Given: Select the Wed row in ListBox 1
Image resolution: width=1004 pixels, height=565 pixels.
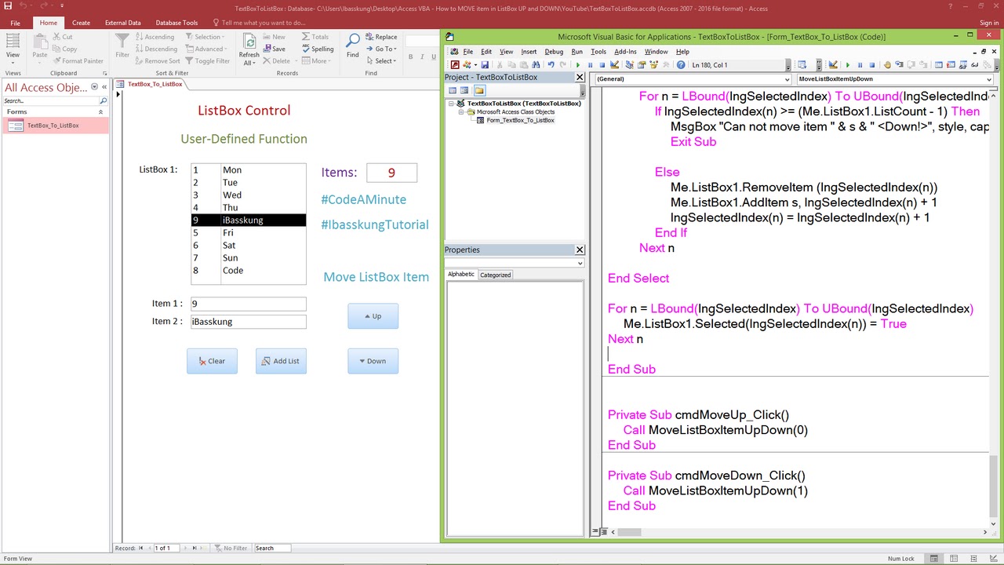Looking at the screenshot, I should coord(249,195).
